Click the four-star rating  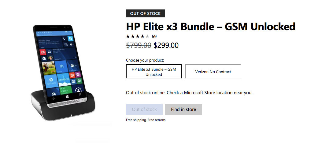(138, 37)
